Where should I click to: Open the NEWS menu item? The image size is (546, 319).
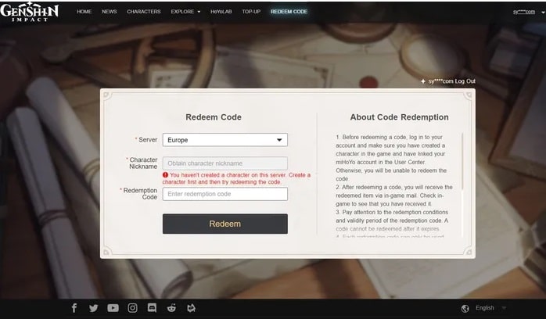110,12
